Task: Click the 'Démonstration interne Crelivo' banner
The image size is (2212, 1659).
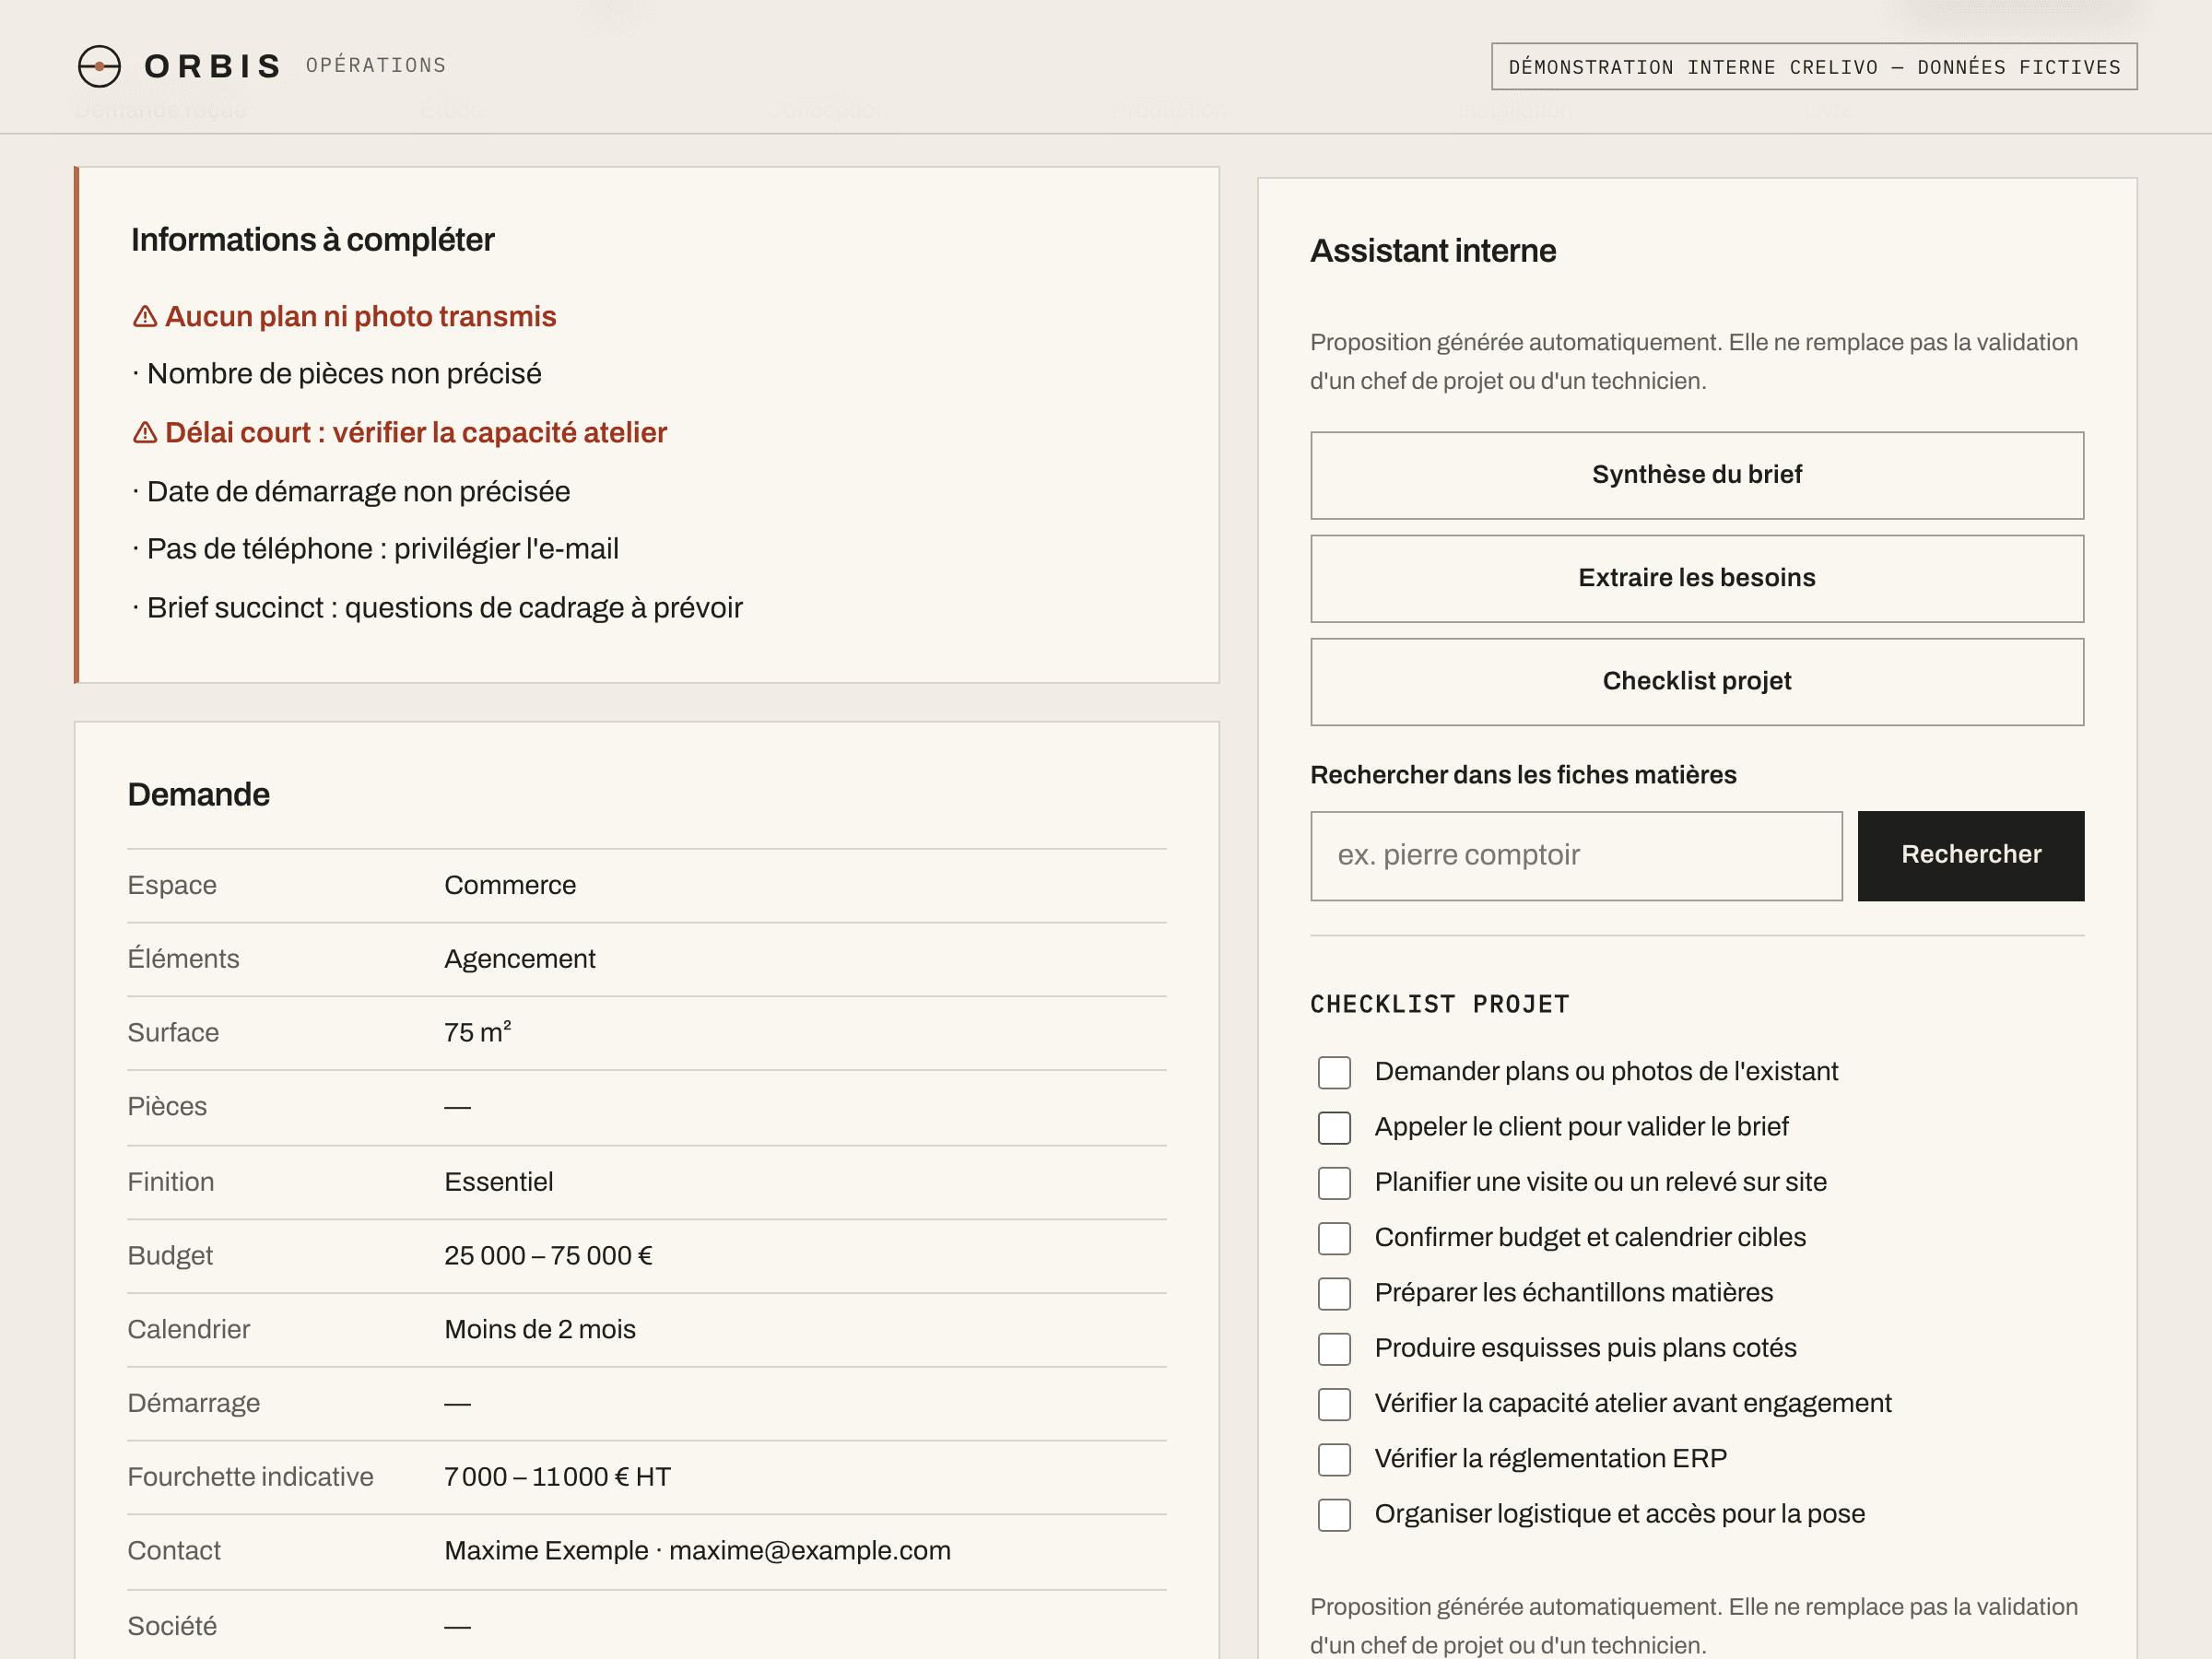Action: pyautogui.click(x=1814, y=67)
